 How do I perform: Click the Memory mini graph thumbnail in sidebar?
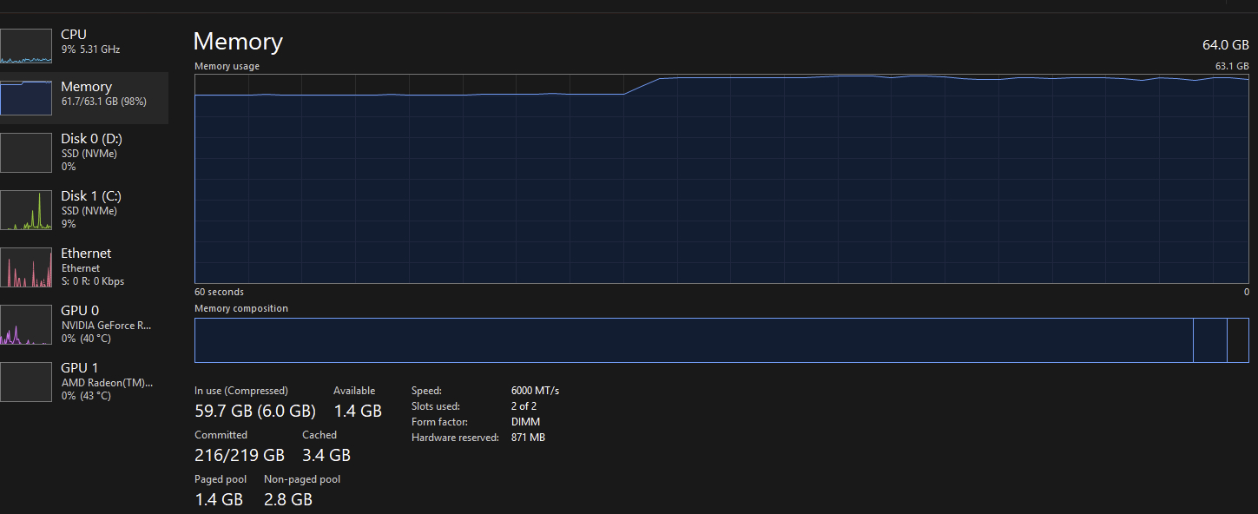pos(26,98)
